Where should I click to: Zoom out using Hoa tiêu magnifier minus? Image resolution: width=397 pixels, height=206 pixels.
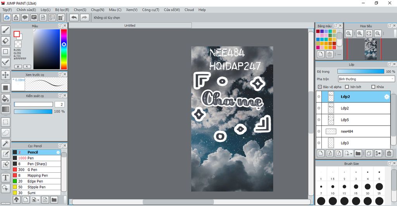click(x=378, y=33)
